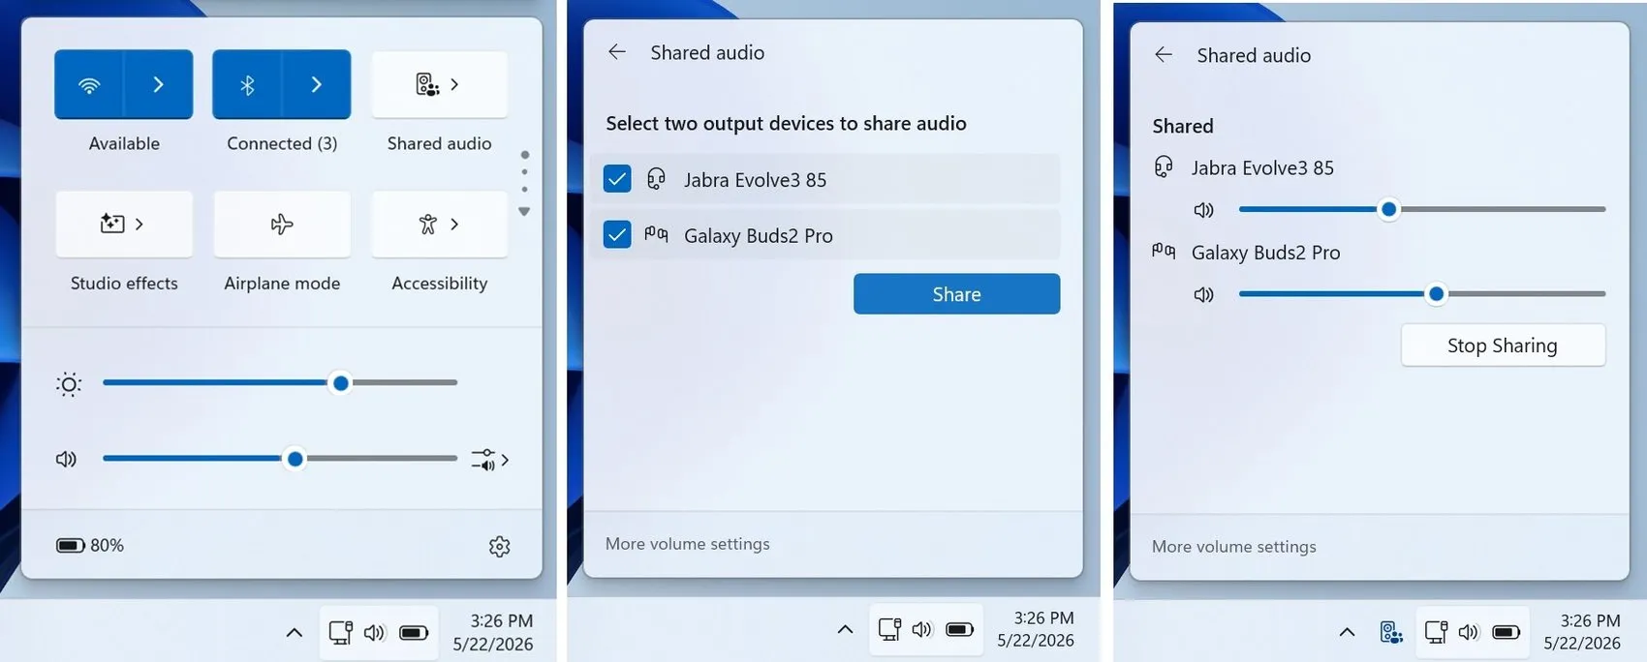Expand the Bluetooth devices chevron
Image resolution: width=1647 pixels, height=662 pixels.
click(317, 85)
